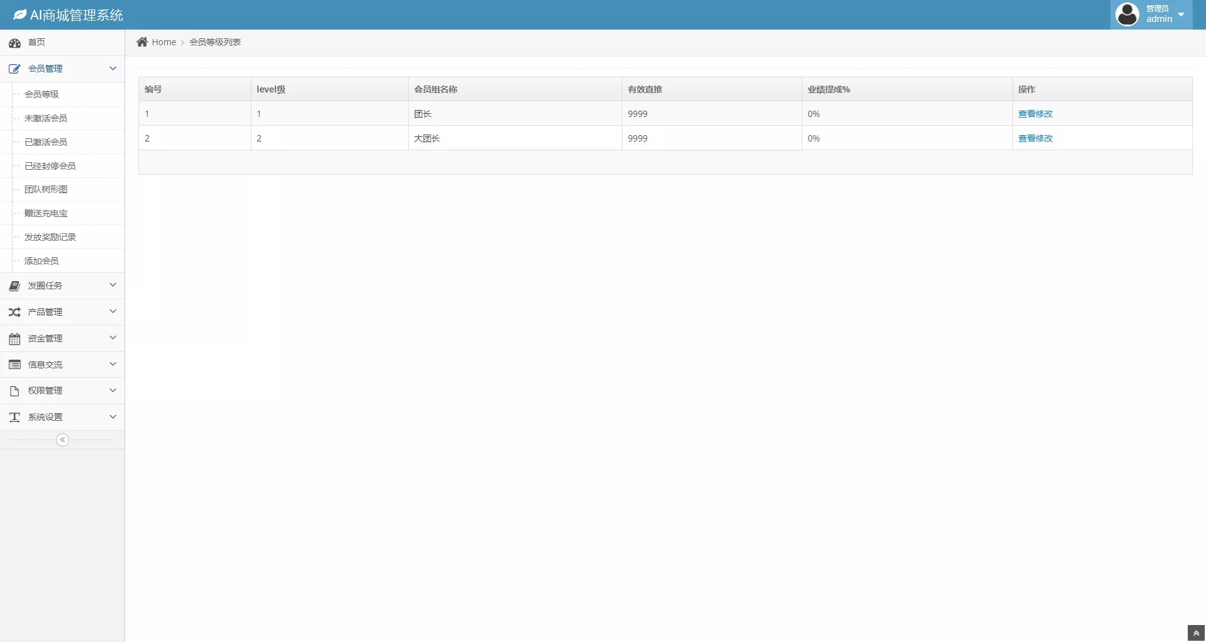The width and height of the screenshot is (1206, 642).
Task: Click the shuffle icon beside 产品管理
Action: tap(14, 313)
